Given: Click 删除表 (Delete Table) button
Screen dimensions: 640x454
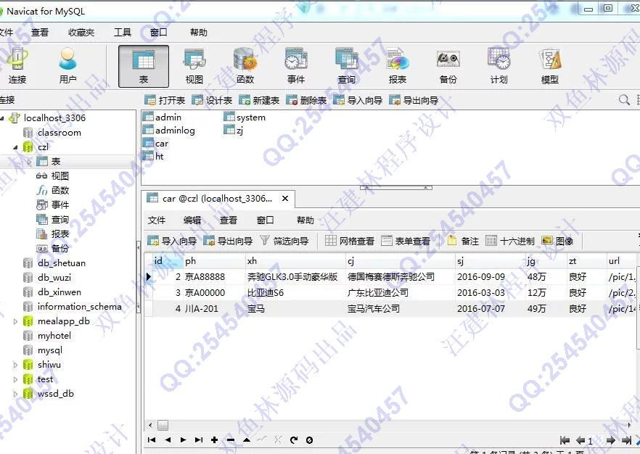Looking at the screenshot, I should pyautogui.click(x=306, y=100).
